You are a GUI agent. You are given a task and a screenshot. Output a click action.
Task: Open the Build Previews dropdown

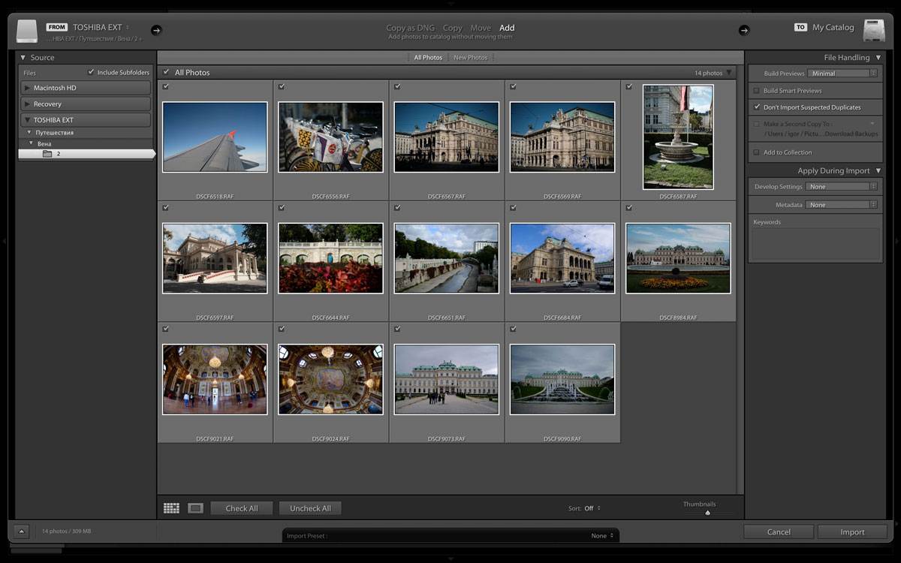842,74
